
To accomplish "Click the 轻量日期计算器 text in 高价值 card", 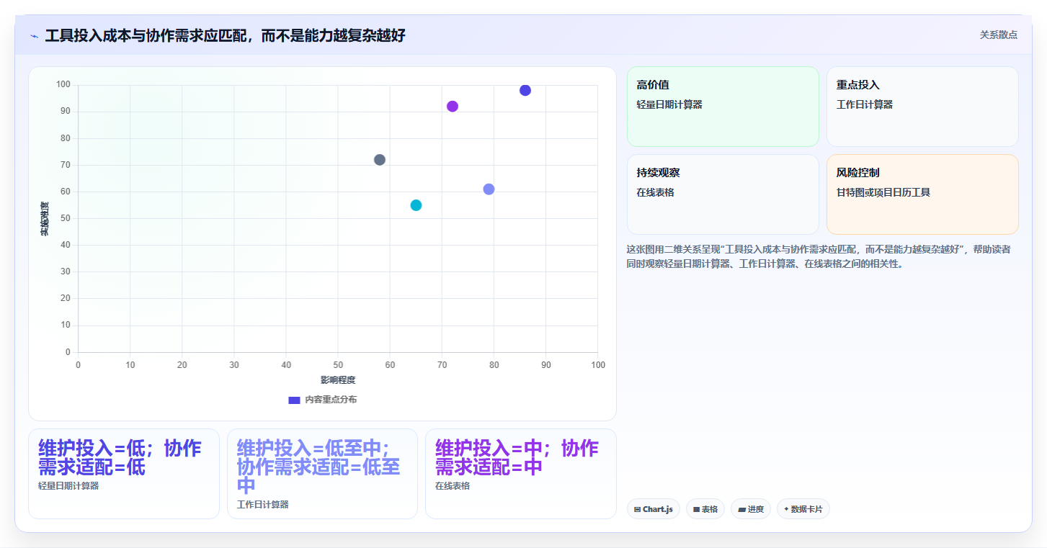I will click(669, 104).
